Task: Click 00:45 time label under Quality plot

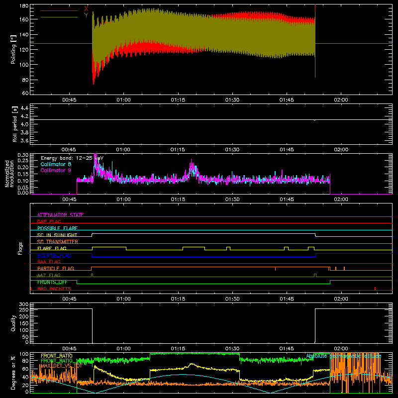Action: 69,349
